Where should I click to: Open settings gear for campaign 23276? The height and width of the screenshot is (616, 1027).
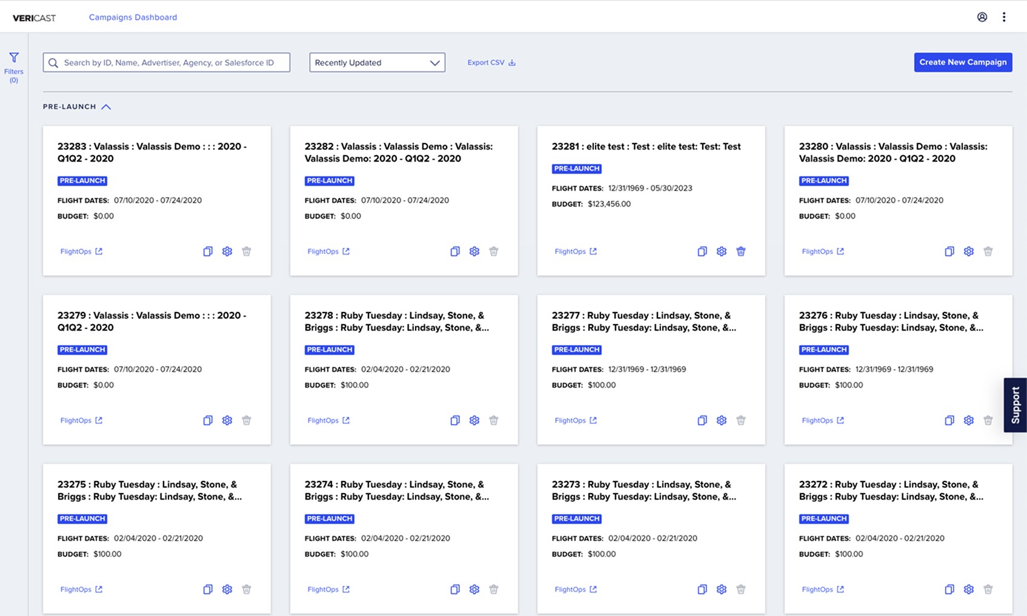[969, 420]
